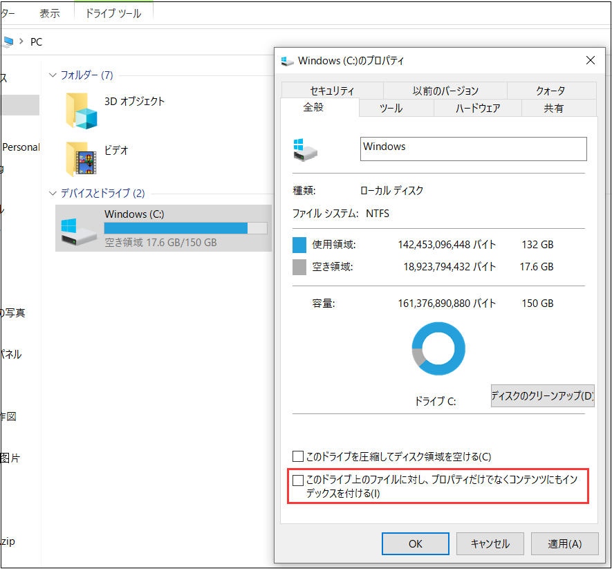Collapse the デバイスとドライブ (2) group
Screen dimensions: 612x569
click(x=53, y=193)
